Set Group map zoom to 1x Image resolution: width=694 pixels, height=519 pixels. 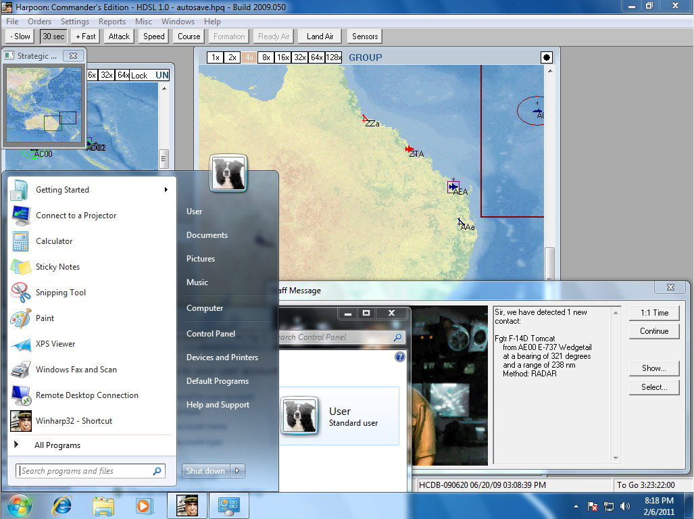pos(215,57)
